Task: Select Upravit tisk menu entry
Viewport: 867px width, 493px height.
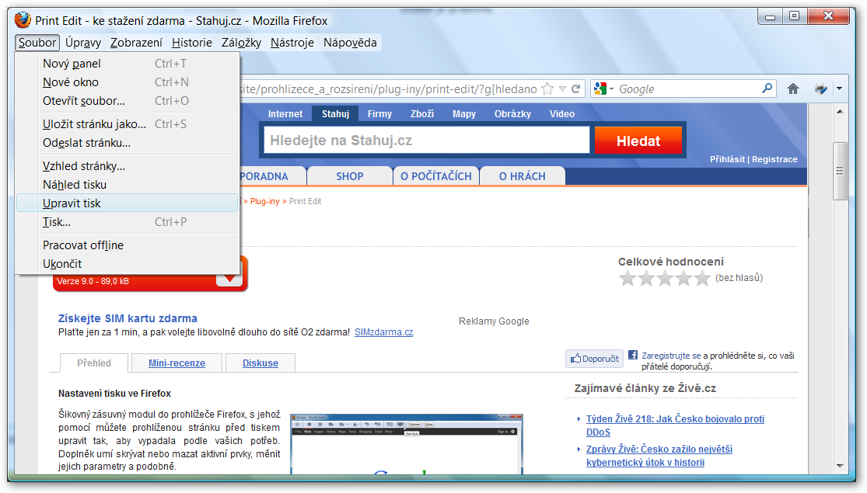Action: [x=128, y=203]
